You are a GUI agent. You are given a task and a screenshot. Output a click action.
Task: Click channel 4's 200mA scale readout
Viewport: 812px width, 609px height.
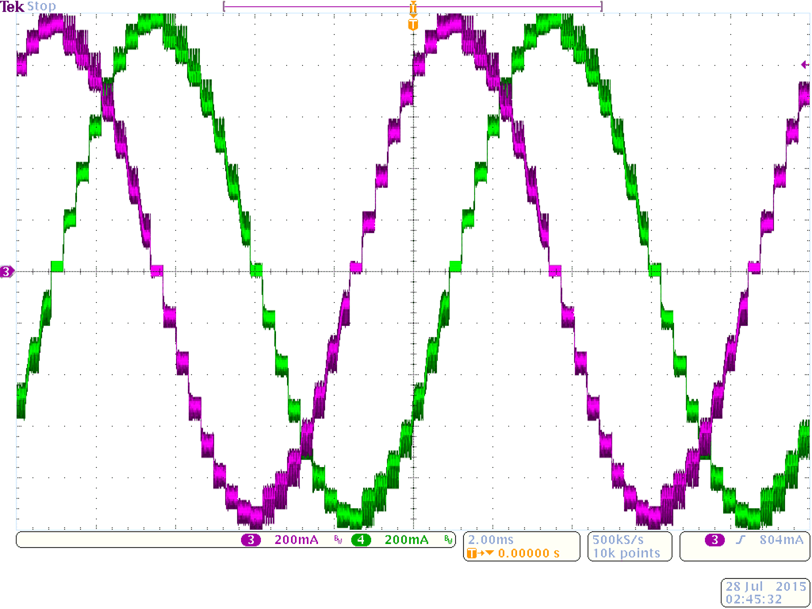point(406,540)
